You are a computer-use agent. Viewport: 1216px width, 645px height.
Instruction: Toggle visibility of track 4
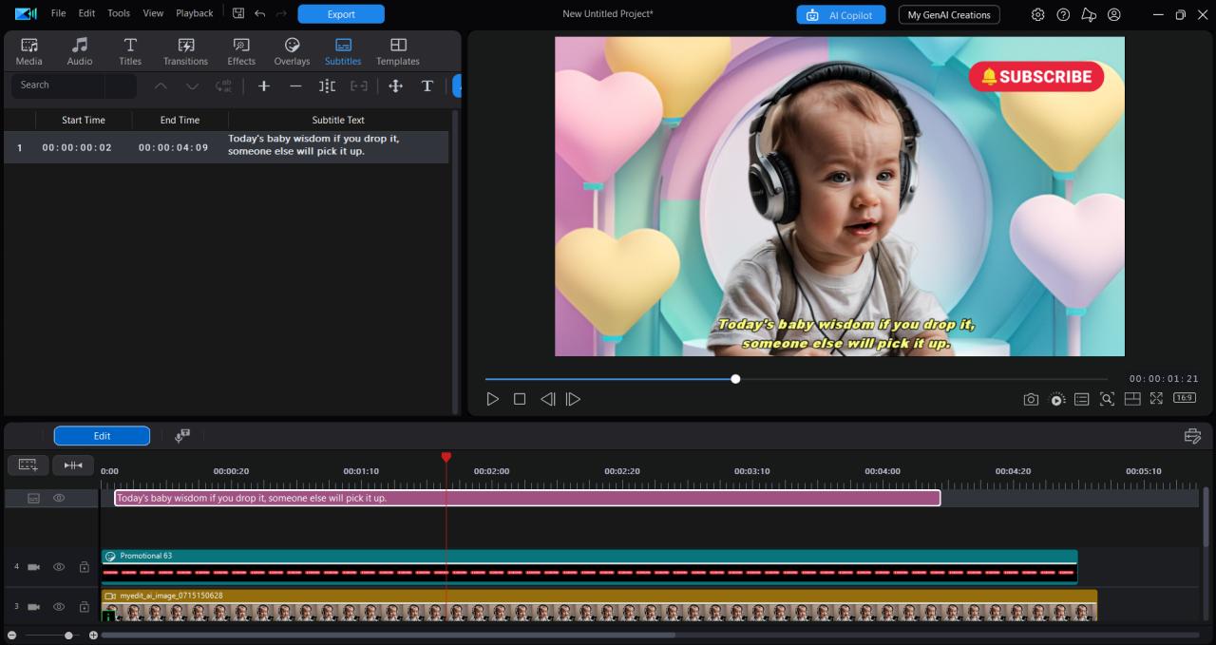[59, 567]
